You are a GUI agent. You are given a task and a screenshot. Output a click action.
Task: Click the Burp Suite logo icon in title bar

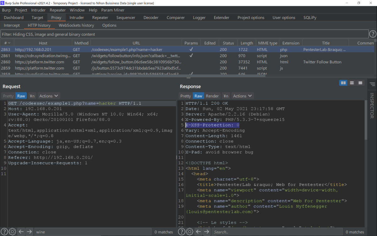point(3,3)
